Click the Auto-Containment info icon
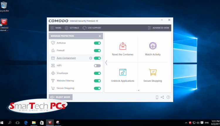Screen dimensions: 220x126 tap(91, 58)
